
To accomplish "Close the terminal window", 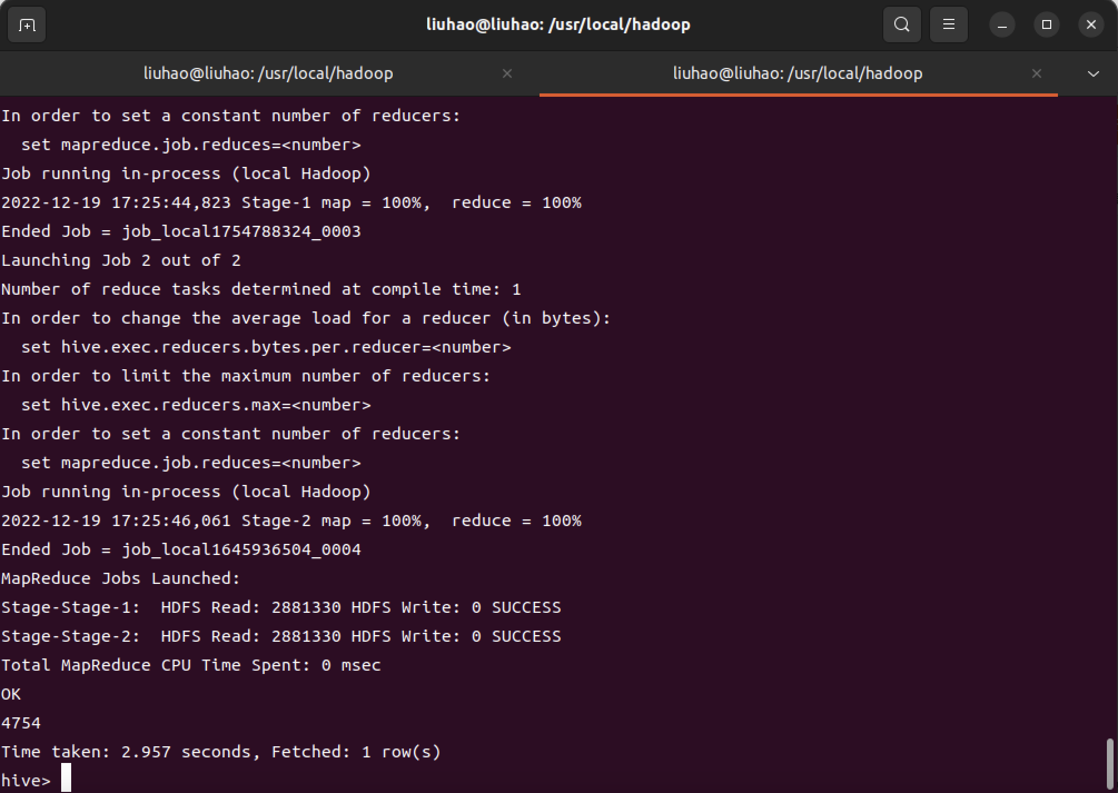I will (1091, 25).
